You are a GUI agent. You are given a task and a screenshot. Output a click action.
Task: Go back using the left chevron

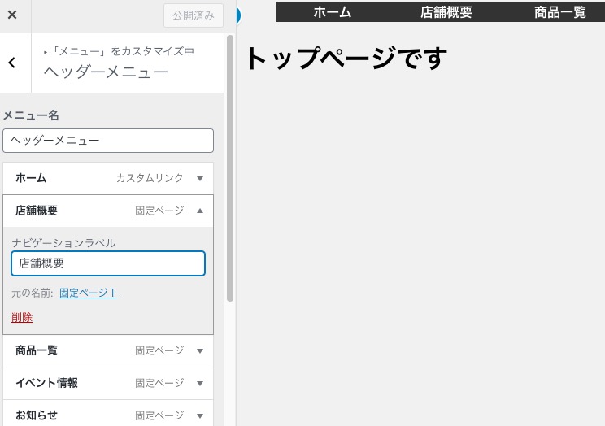point(12,63)
